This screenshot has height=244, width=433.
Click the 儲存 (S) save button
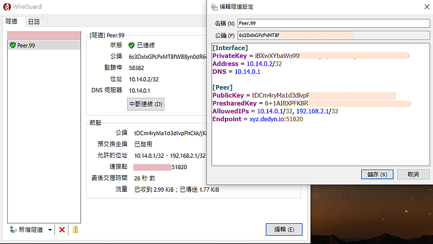point(377,175)
